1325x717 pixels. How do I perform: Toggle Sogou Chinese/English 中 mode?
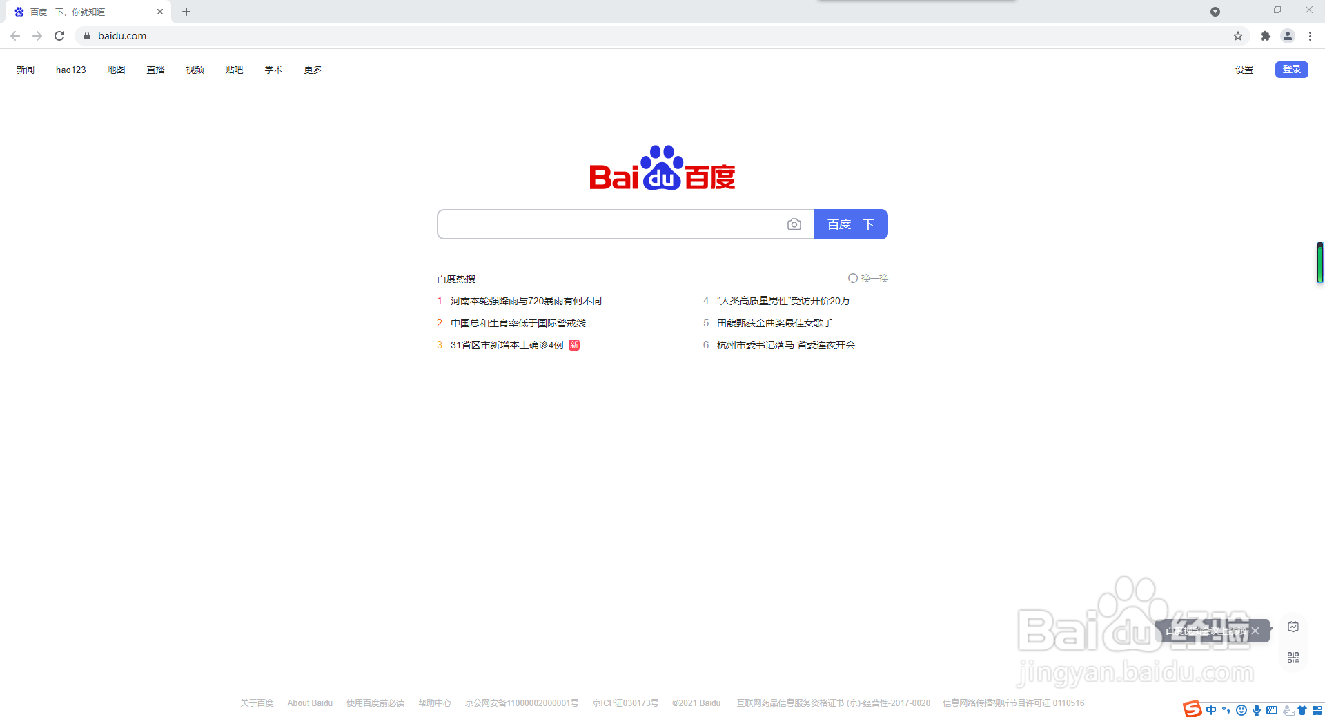click(x=1211, y=710)
